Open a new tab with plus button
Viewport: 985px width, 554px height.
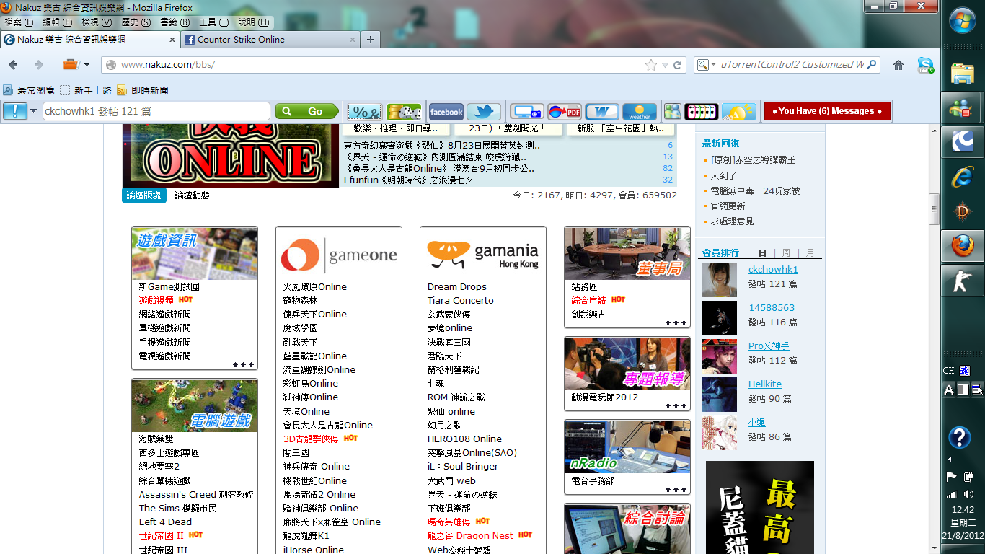pyautogui.click(x=371, y=40)
